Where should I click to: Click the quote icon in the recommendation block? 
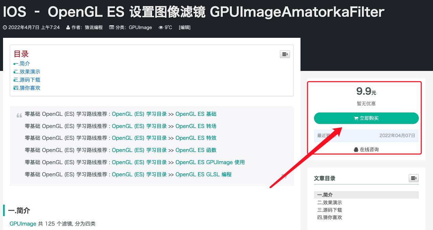(x=19, y=114)
